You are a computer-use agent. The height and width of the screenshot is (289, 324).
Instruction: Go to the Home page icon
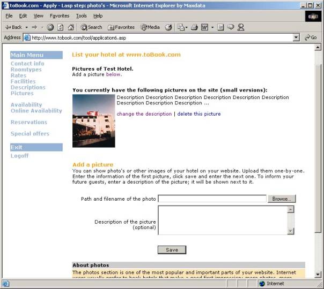pyautogui.click(x=70, y=27)
